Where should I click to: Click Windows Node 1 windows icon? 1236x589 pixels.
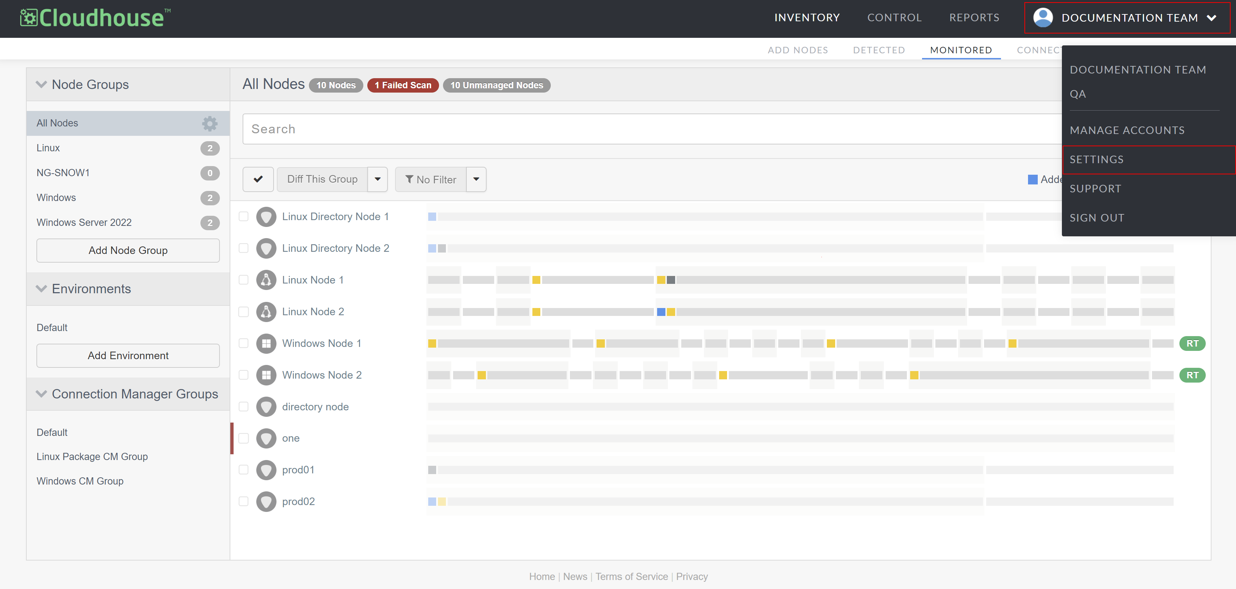266,343
